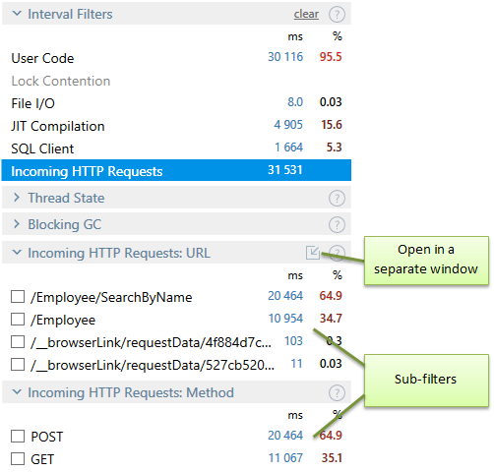Click the Blocking GC help icon
This screenshot has width=494, height=472.
(337, 225)
